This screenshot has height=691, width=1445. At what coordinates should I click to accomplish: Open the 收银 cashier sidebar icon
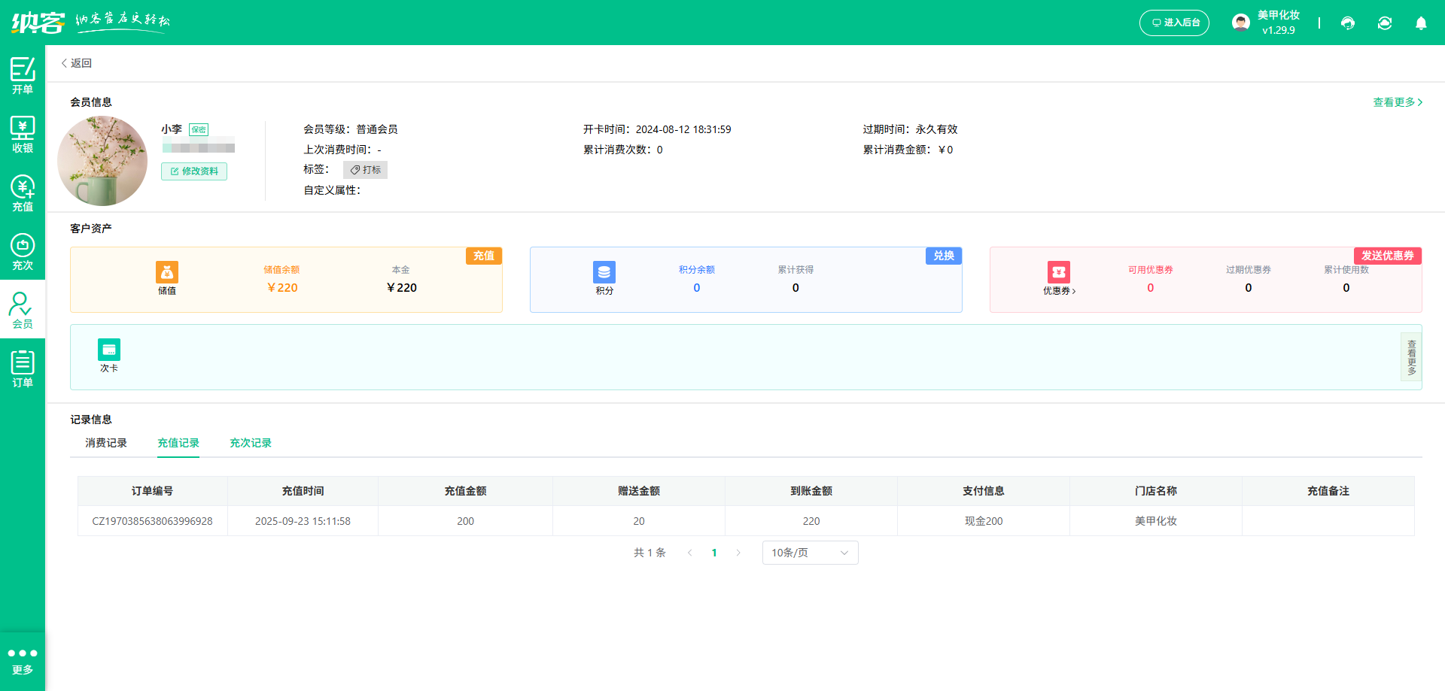coord(23,135)
